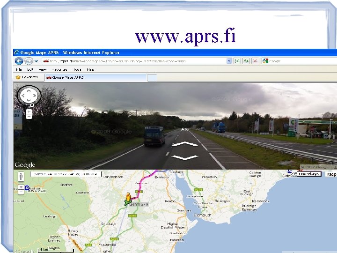Open the Help menu
This screenshot has height=253, width=337.
[x=90, y=69]
